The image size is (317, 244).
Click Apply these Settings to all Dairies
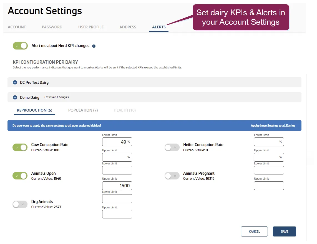click(x=273, y=126)
